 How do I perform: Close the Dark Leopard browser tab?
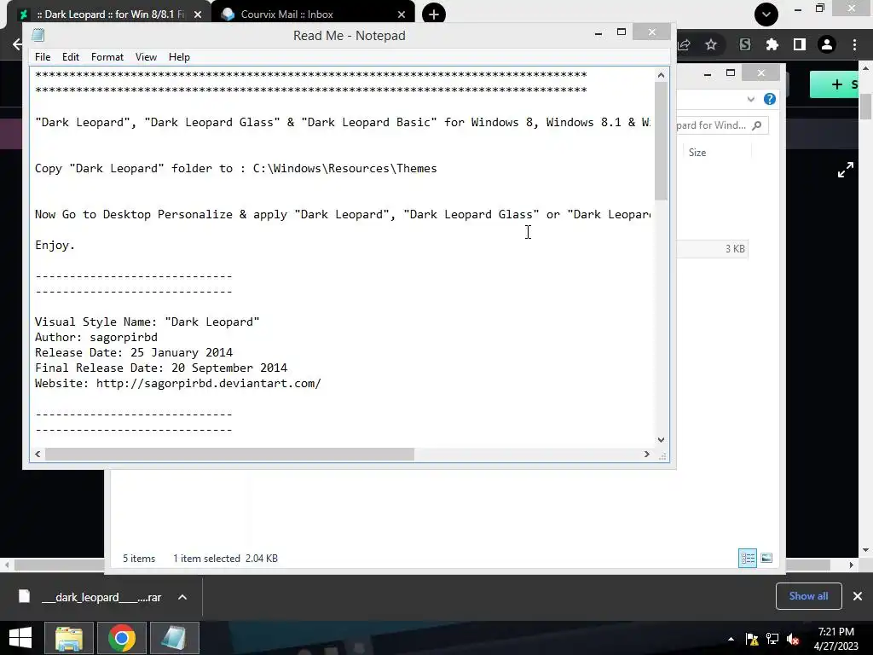click(198, 14)
